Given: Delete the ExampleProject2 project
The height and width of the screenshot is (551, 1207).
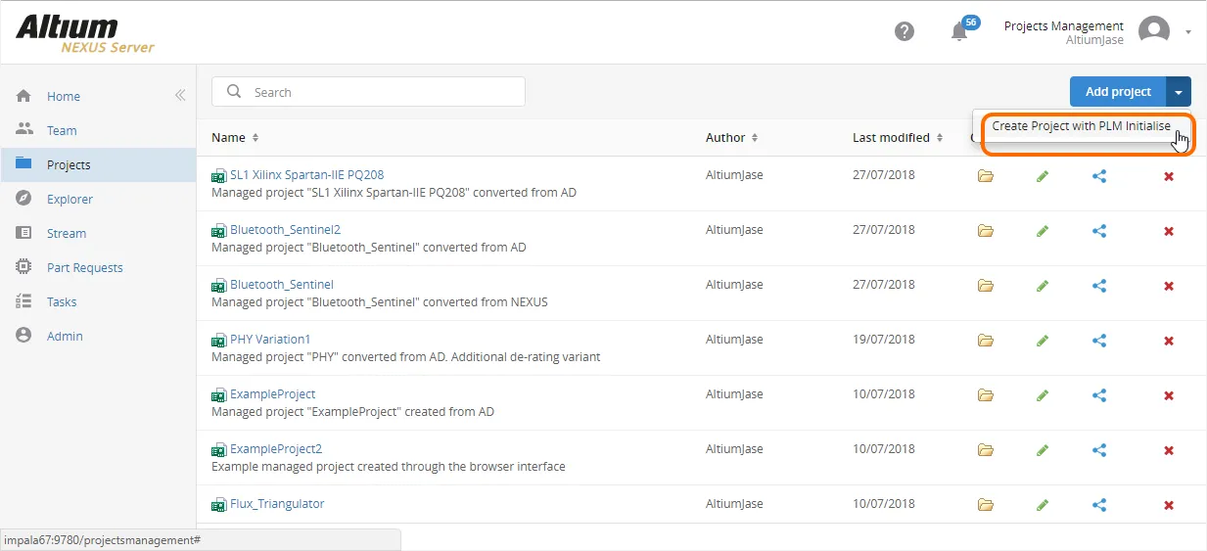Looking at the screenshot, I should 1168,451.
